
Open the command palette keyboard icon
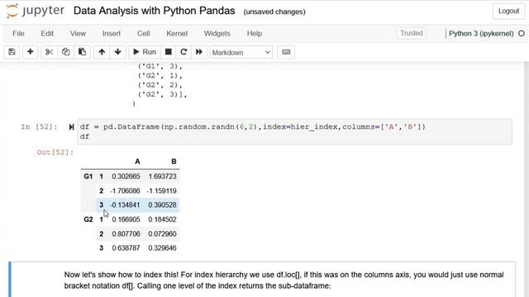coord(286,52)
